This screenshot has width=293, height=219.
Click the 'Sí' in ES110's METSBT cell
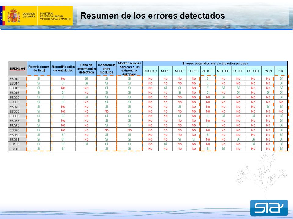pyautogui.click(x=223, y=149)
